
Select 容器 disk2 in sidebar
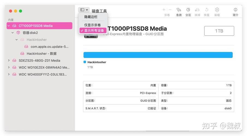[39, 33]
